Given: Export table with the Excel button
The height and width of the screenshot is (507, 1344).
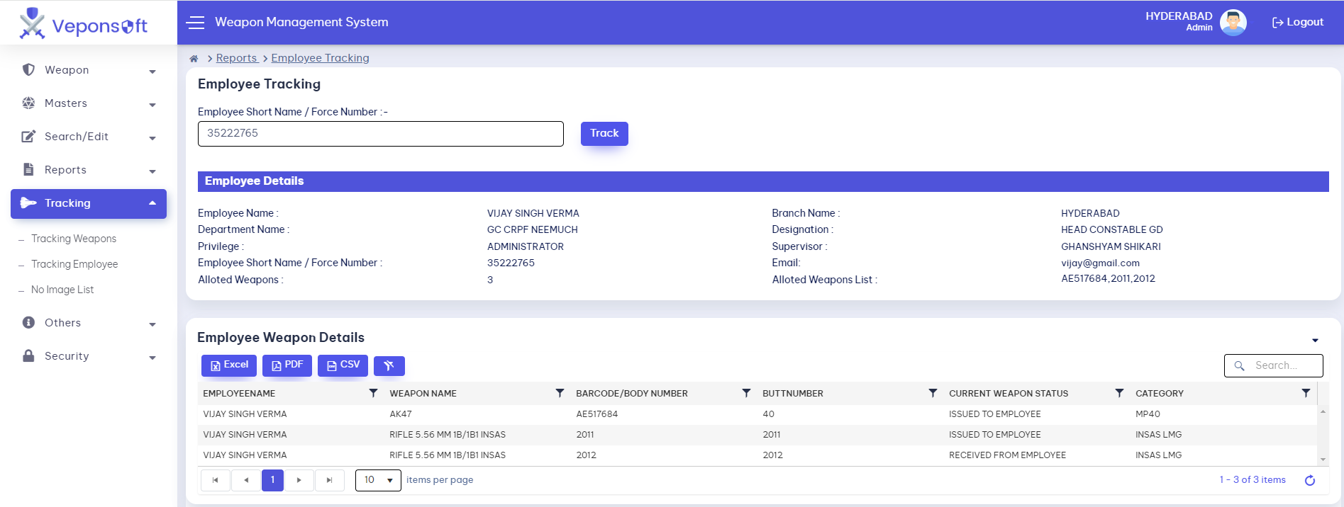Looking at the screenshot, I should (x=229, y=365).
